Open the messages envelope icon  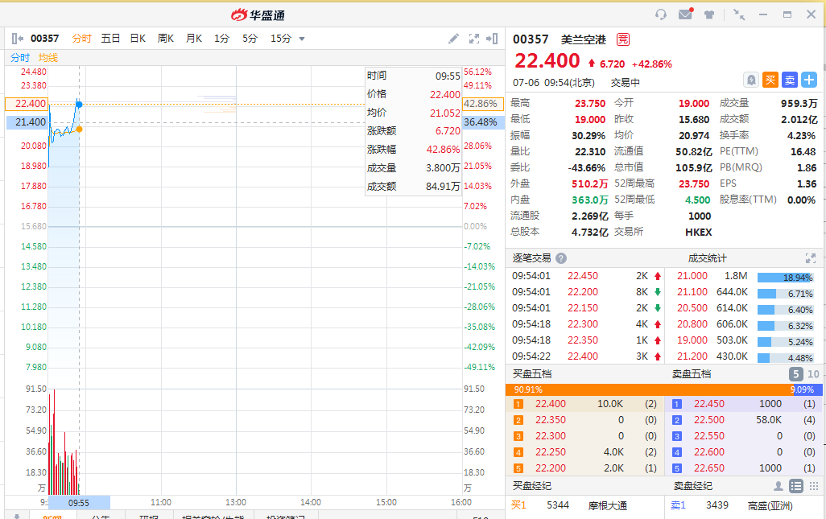tap(685, 14)
